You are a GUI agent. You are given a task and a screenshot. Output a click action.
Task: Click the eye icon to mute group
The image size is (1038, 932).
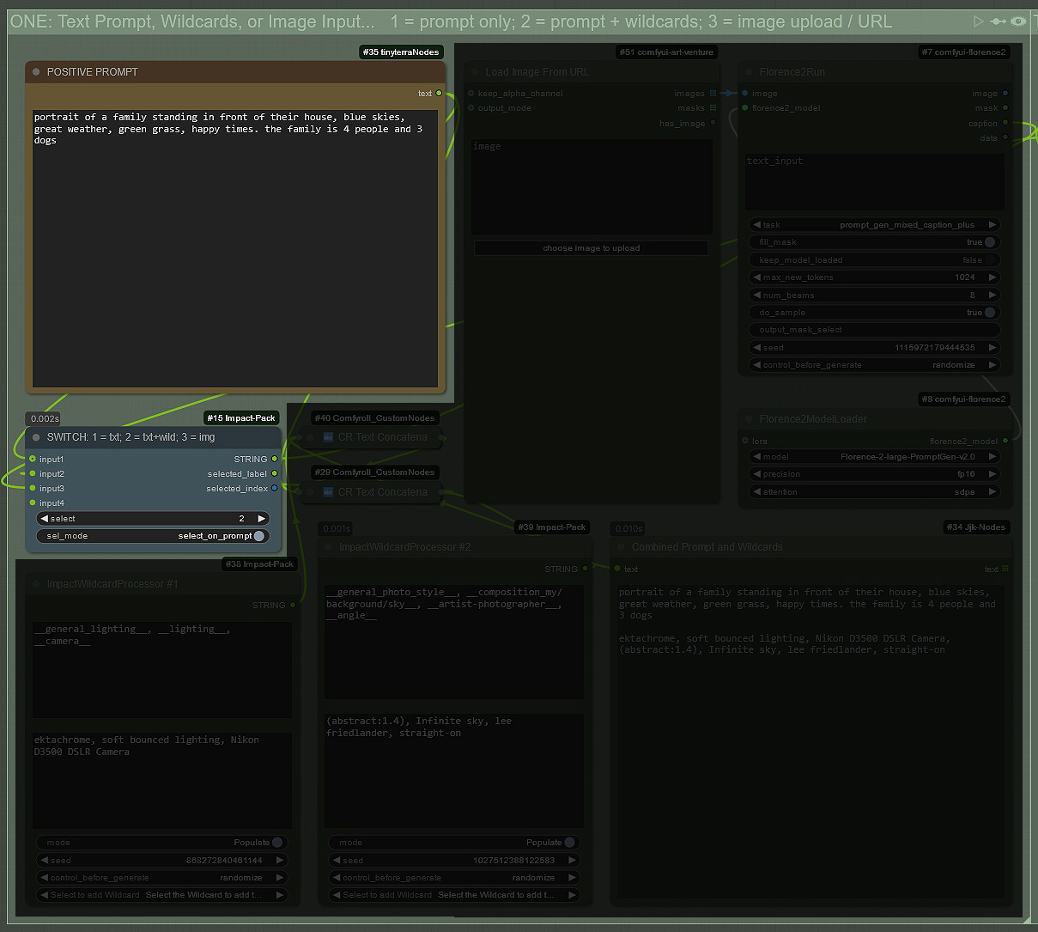(x=1018, y=21)
